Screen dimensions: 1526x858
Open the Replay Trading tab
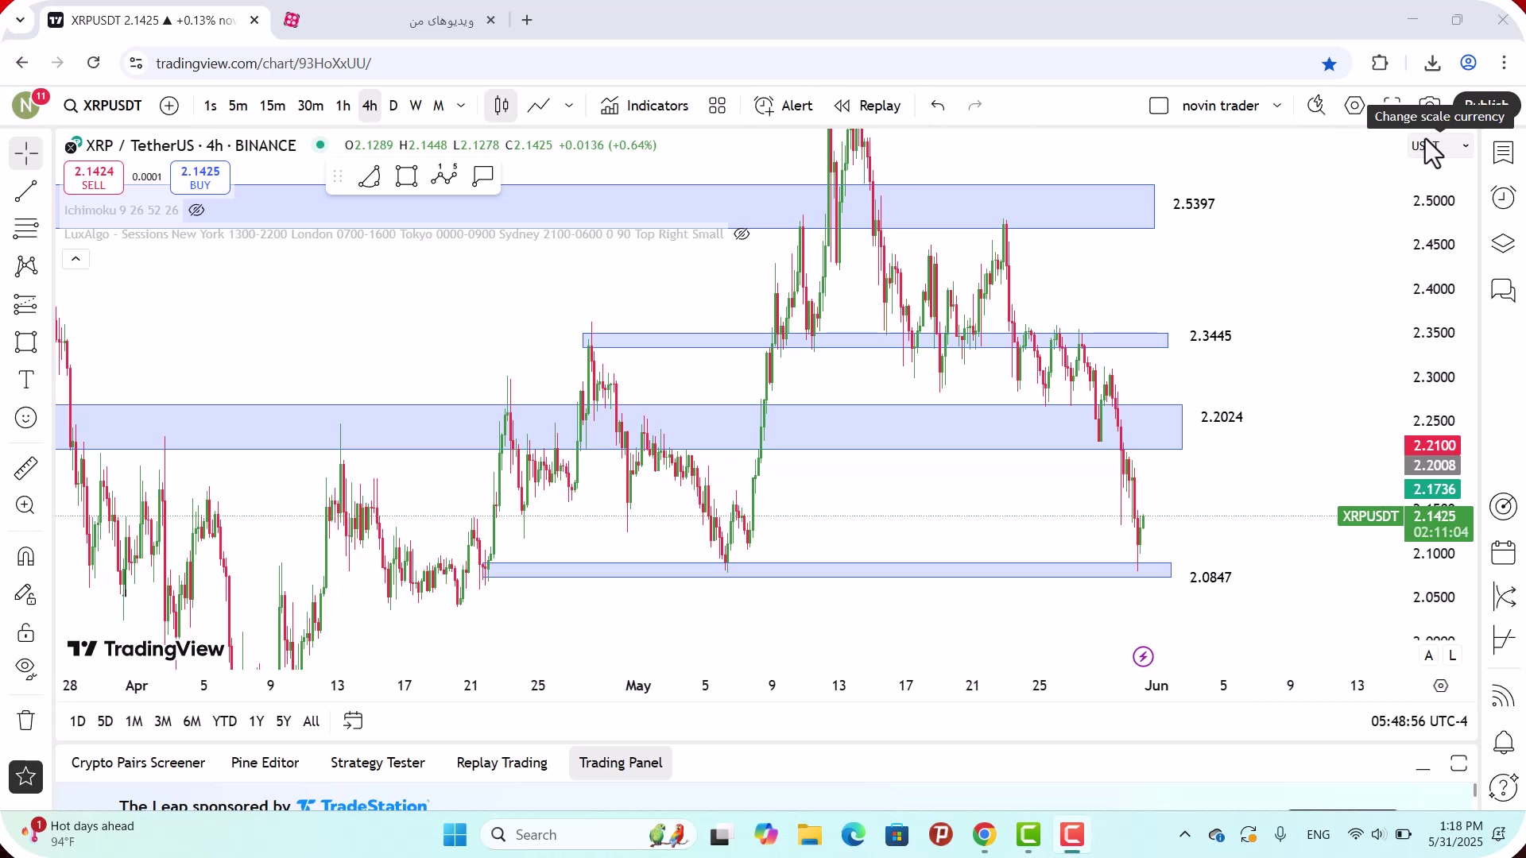502,763
